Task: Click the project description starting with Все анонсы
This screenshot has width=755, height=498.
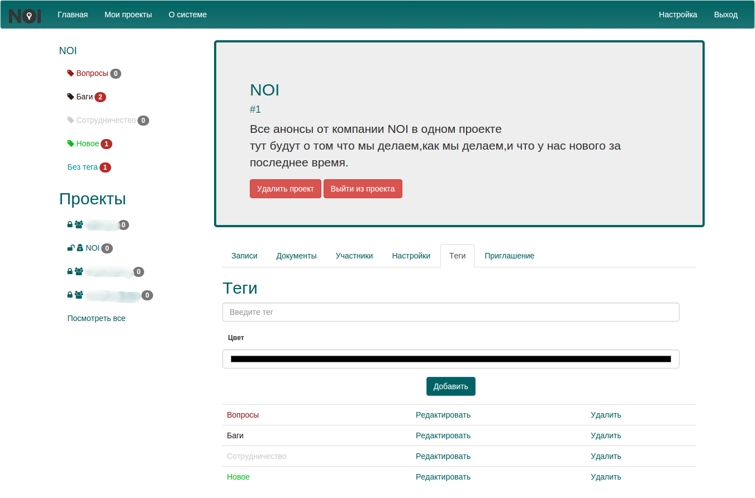Action: pyautogui.click(x=435, y=146)
